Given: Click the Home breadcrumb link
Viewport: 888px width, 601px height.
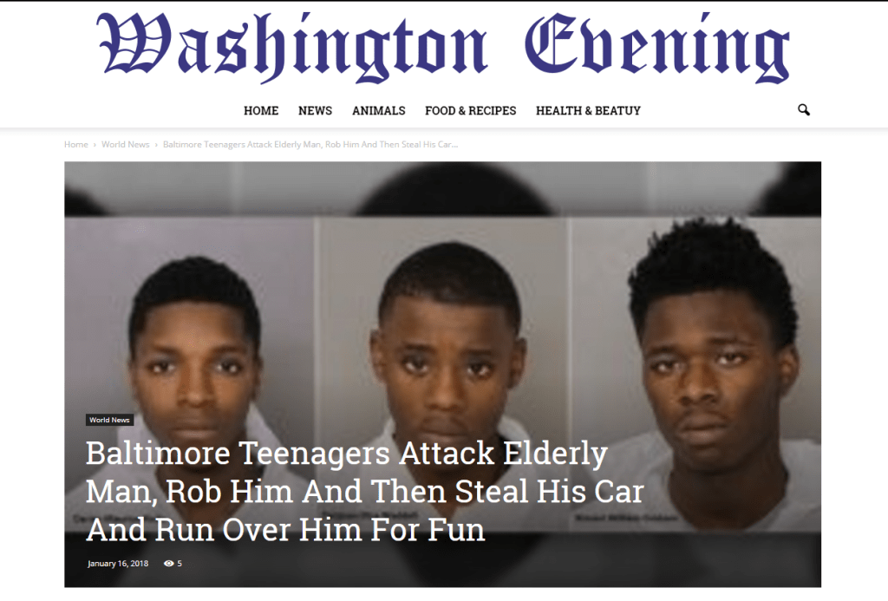Looking at the screenshot, I should [x=76, y=145].
